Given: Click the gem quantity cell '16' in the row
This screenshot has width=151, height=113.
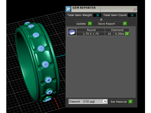Looking at the screenshot, I should [x=109, y=34].
